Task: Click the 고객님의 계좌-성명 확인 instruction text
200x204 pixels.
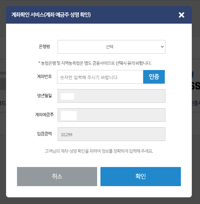Action: (x=99, y=151)
